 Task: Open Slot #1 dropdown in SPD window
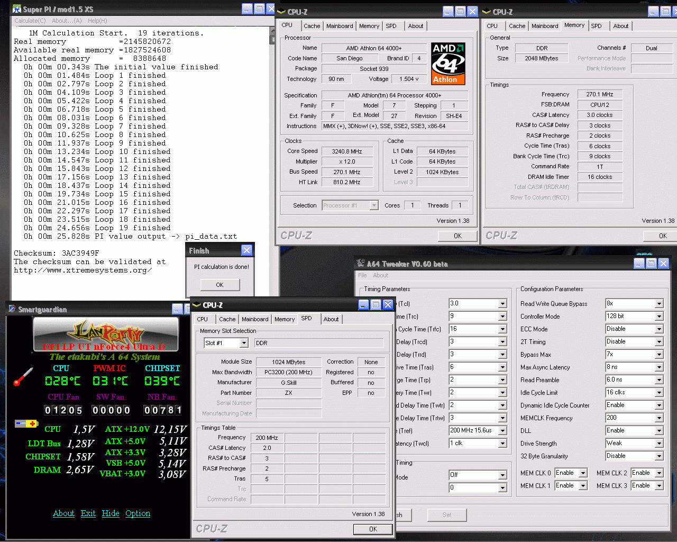(x=244, y=343)
